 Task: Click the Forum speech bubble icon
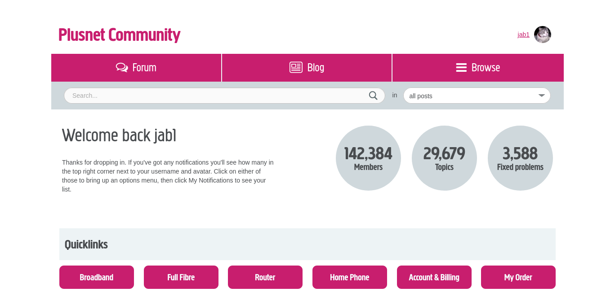tap(121, 67)
